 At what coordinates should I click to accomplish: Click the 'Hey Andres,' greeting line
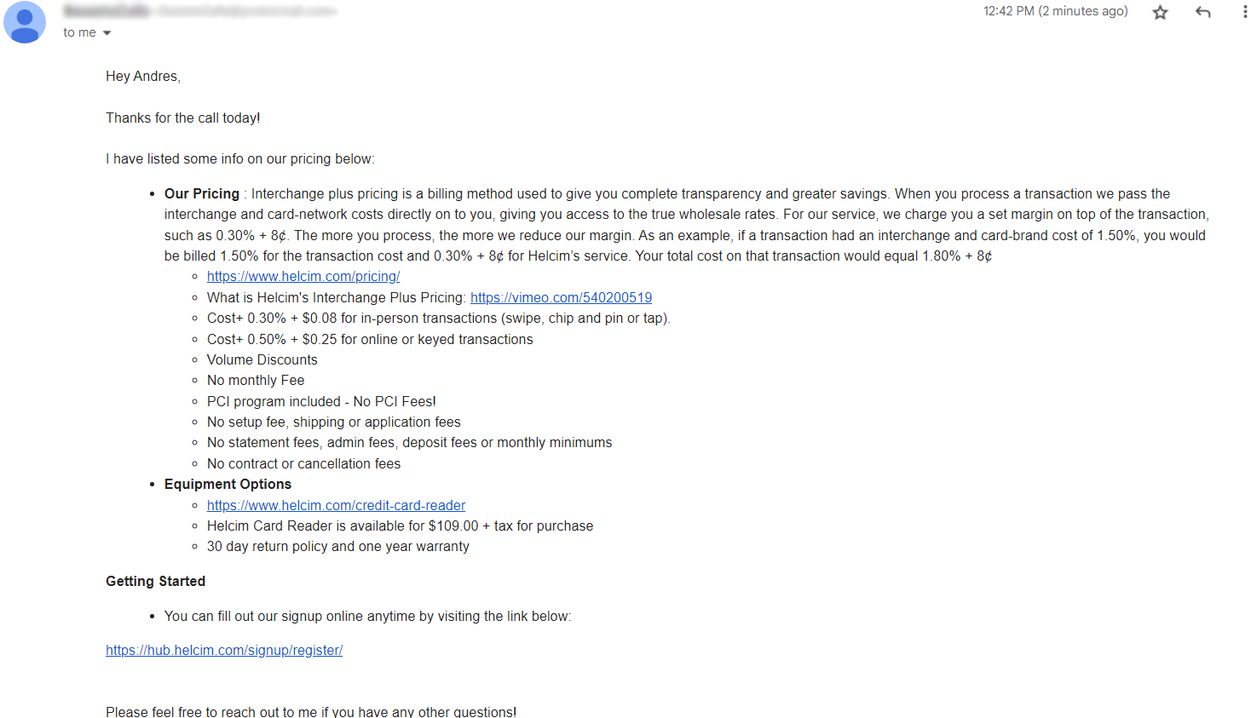(x=143, y=76)
